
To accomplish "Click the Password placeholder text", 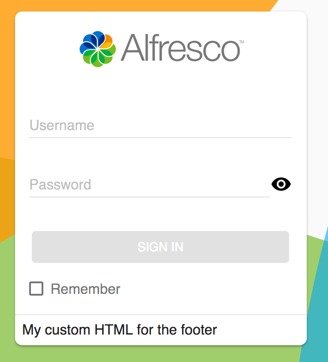I will coord(60,185).
